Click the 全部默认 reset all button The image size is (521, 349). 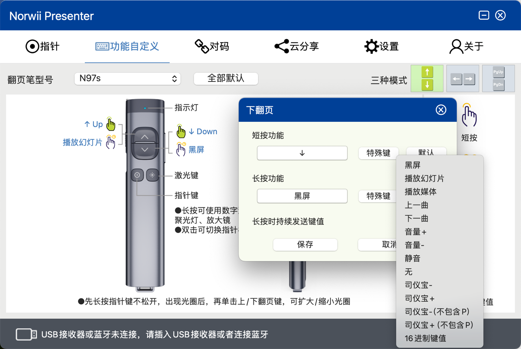226,78
